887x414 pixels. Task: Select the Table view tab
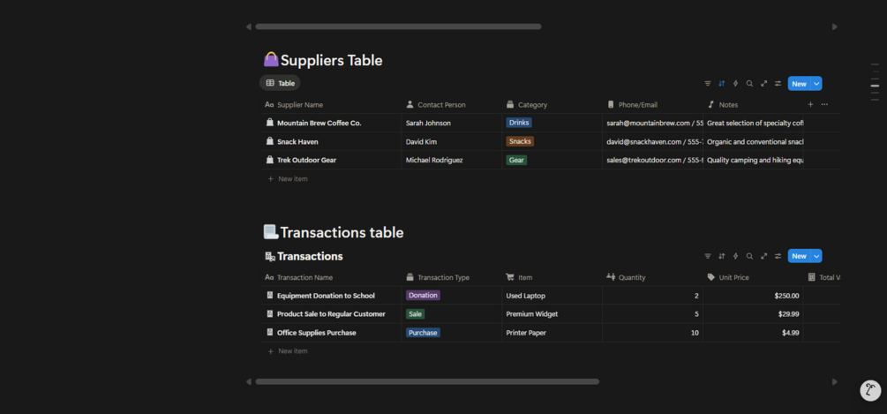click(x=280, y=83)
